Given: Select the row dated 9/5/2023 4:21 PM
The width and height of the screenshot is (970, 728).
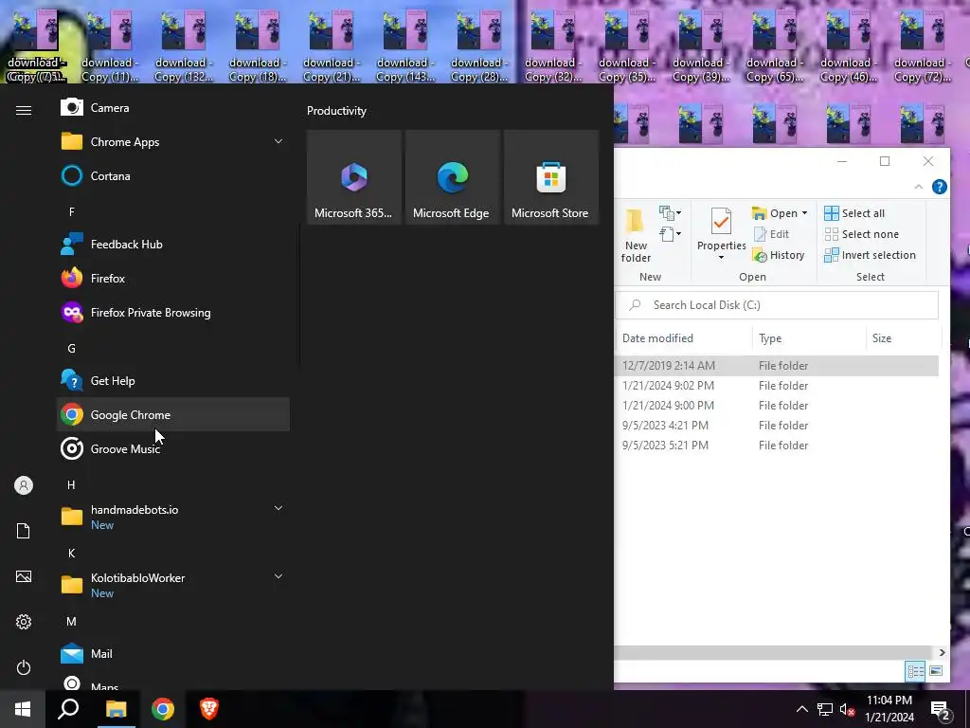Looking at the screenshot, I should pyautogui.click(x=777, y=426).
